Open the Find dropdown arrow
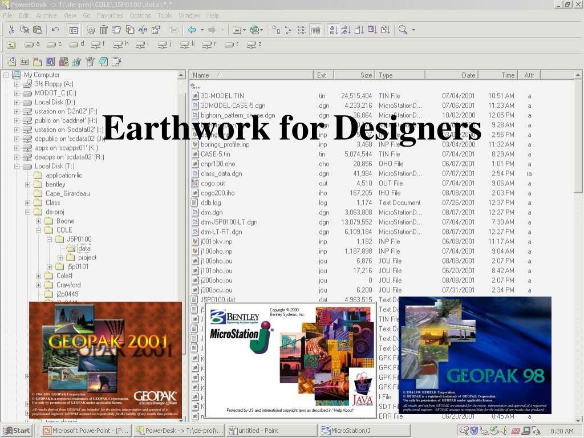This screenshot has height=438, width=584. [x=413, y=30]
